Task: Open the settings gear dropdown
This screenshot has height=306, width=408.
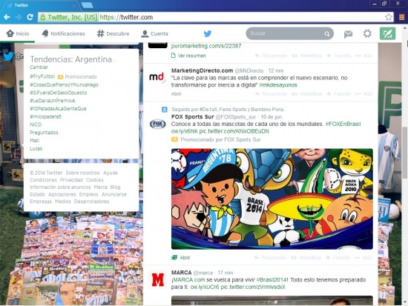Action: (x=367, y=33)
